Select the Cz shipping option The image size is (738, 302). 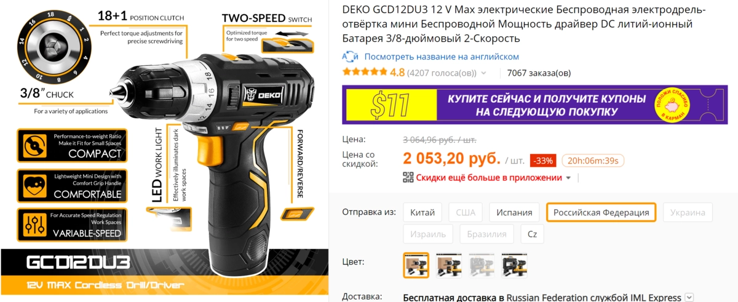(x=532, y=234)
